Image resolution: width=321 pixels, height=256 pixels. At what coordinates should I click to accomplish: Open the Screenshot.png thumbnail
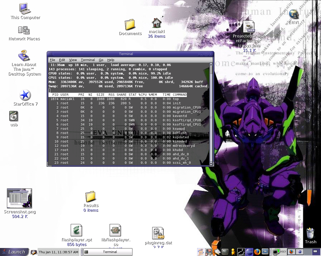pyautogui.click(x=19, y=198)
